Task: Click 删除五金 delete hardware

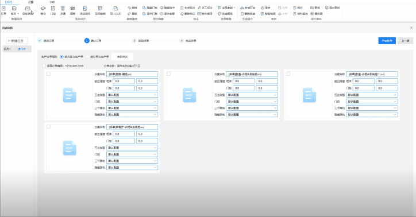Action: (248, 14)
